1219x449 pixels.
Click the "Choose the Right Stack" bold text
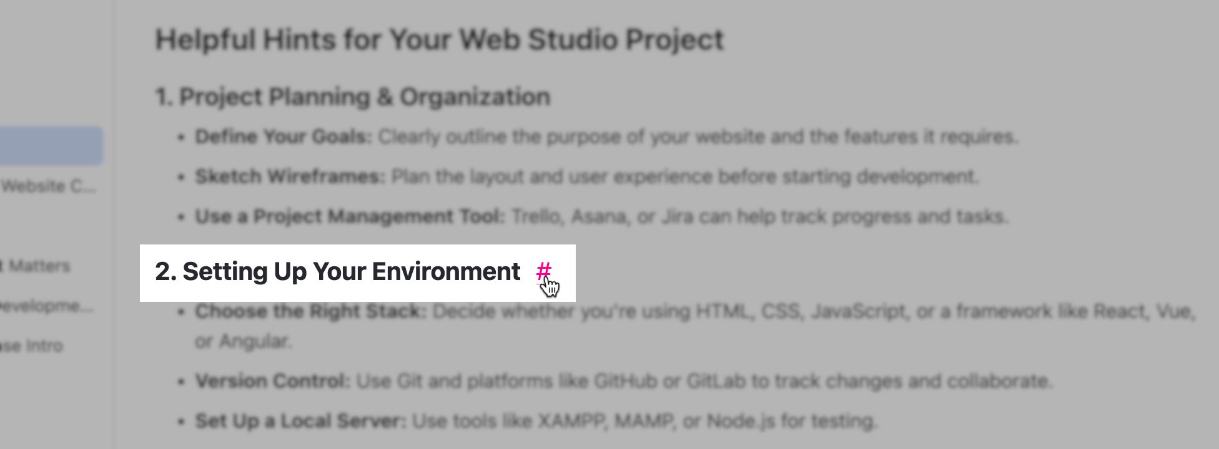click(310, 311)
